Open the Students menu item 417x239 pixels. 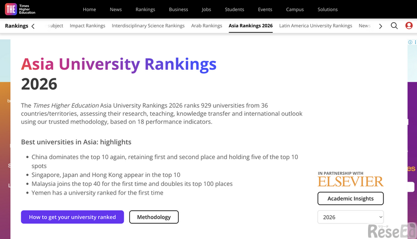[234, 9]
